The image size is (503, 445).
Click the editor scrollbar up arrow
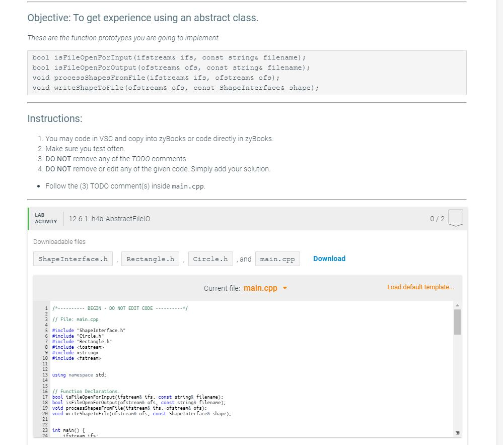(x=457, y=304)
